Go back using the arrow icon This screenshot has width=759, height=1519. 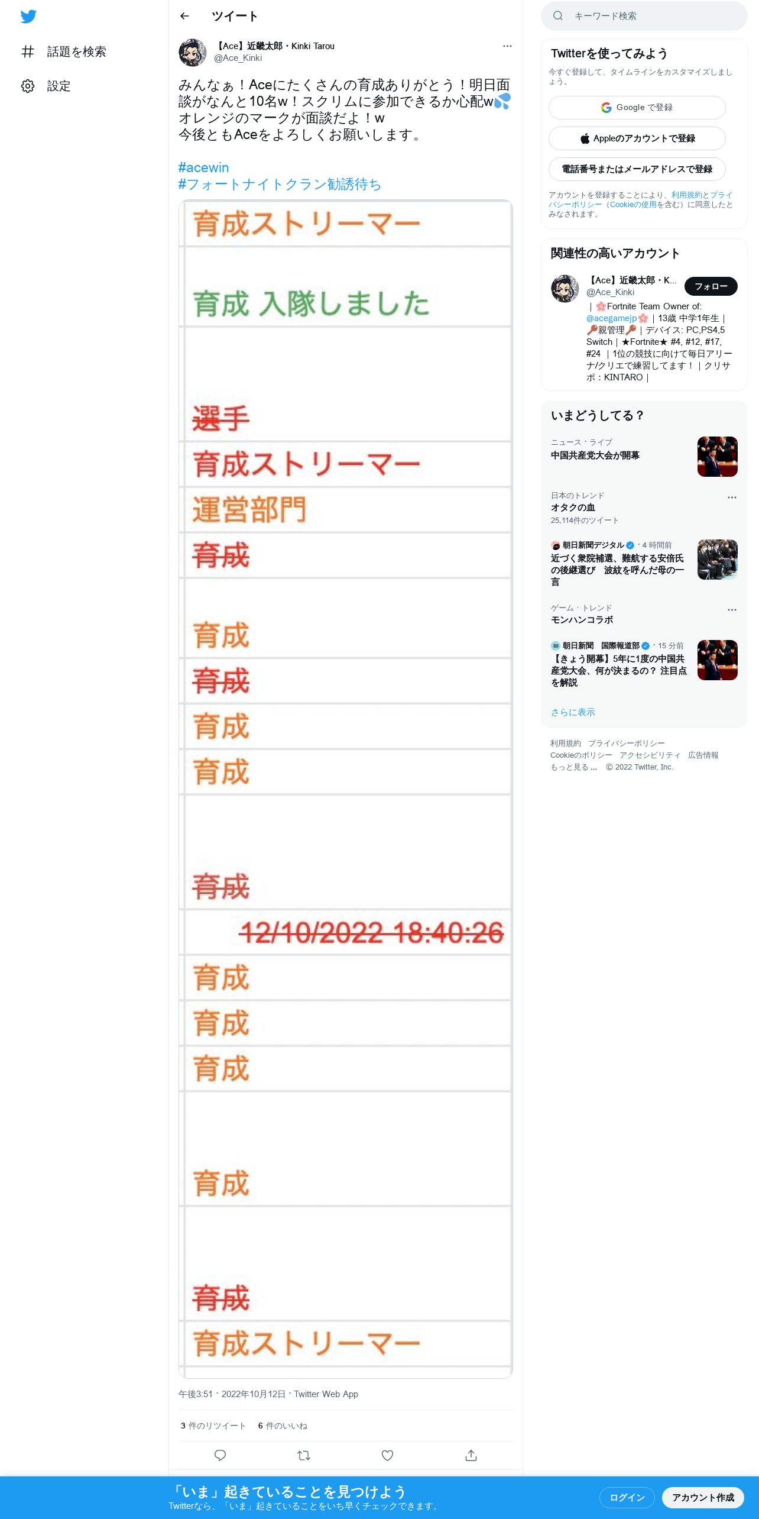pyautogui.click(x=184, y=16)
